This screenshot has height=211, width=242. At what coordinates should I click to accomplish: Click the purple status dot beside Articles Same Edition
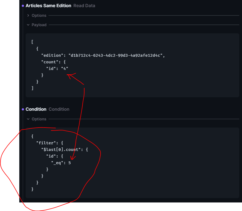tap(23, 6)
